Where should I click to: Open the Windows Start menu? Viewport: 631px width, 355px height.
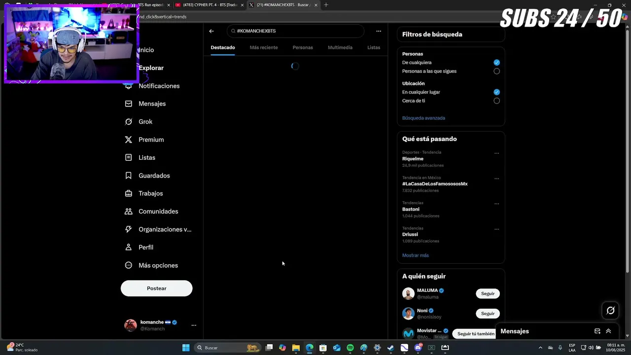coord(186,348)
